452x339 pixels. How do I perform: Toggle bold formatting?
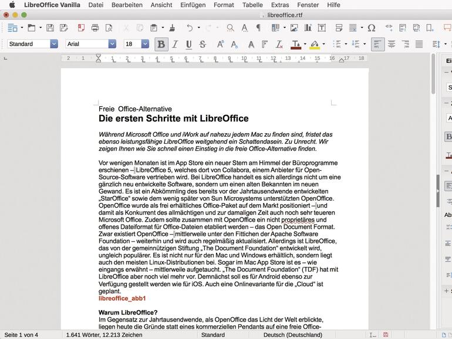(x=161, y=44)
